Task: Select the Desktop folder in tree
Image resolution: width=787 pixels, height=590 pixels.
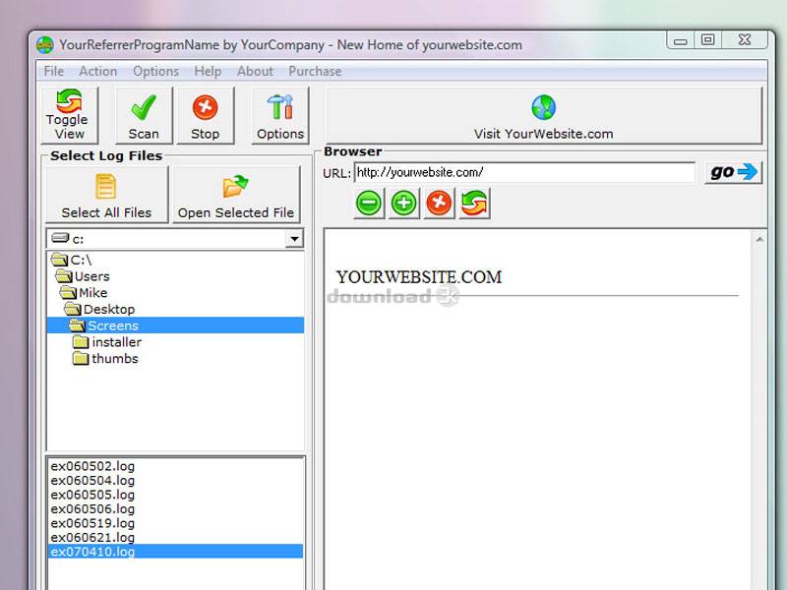Action: (100, 310)
